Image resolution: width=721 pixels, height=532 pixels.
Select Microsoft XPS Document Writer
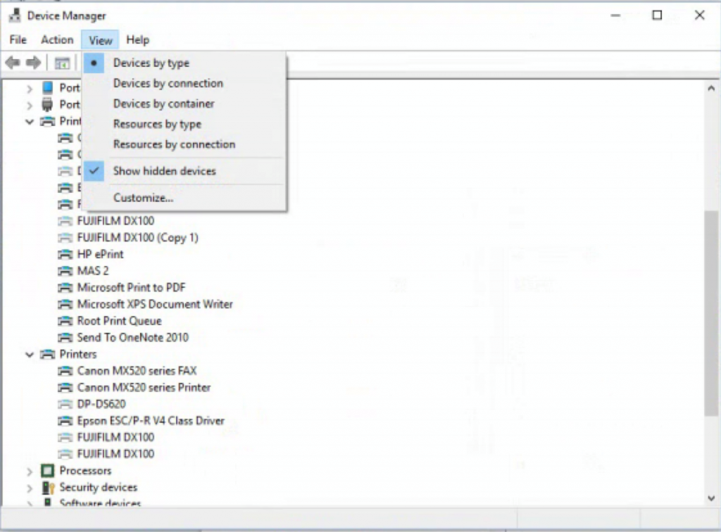click(155, 304)
